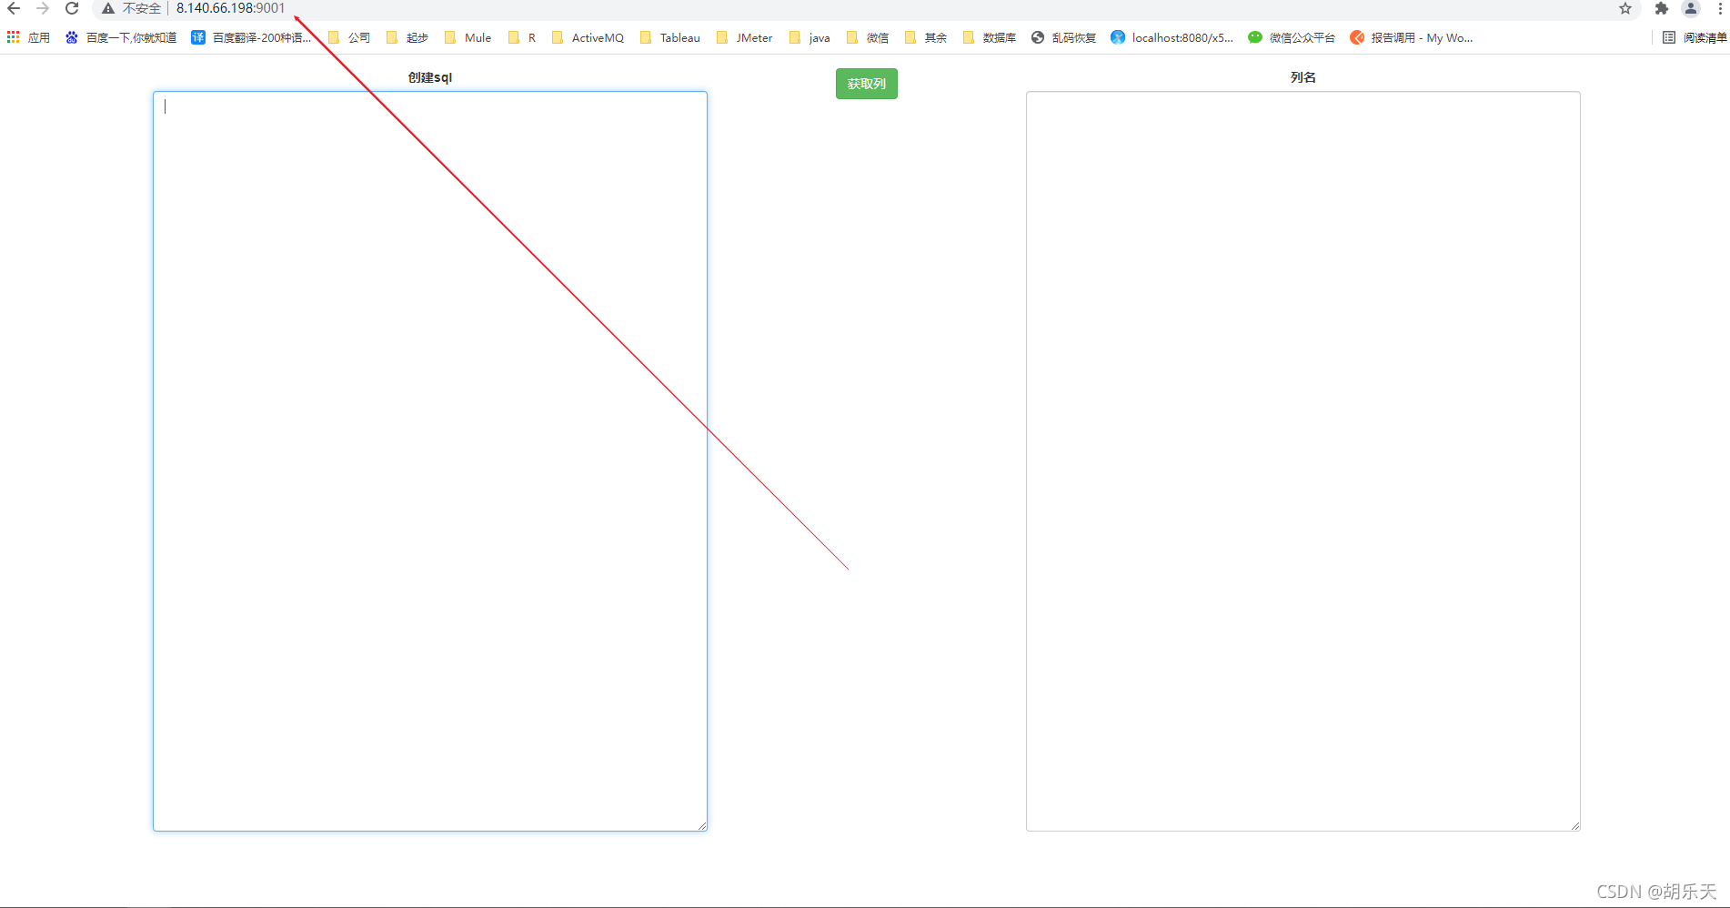Open the JMeter bookmark folder
The image size is (1730, 908).
point(744,37)
